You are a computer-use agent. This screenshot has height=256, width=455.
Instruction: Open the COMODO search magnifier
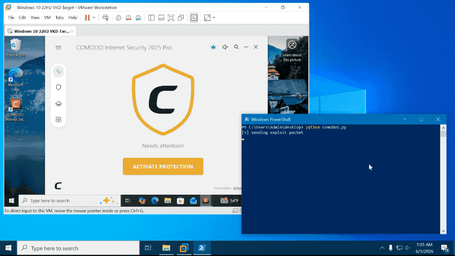coord(236,47)
